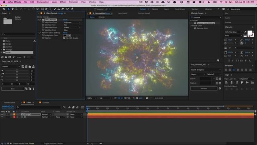Click Align bottom edges icon

[x=253, y=83]
